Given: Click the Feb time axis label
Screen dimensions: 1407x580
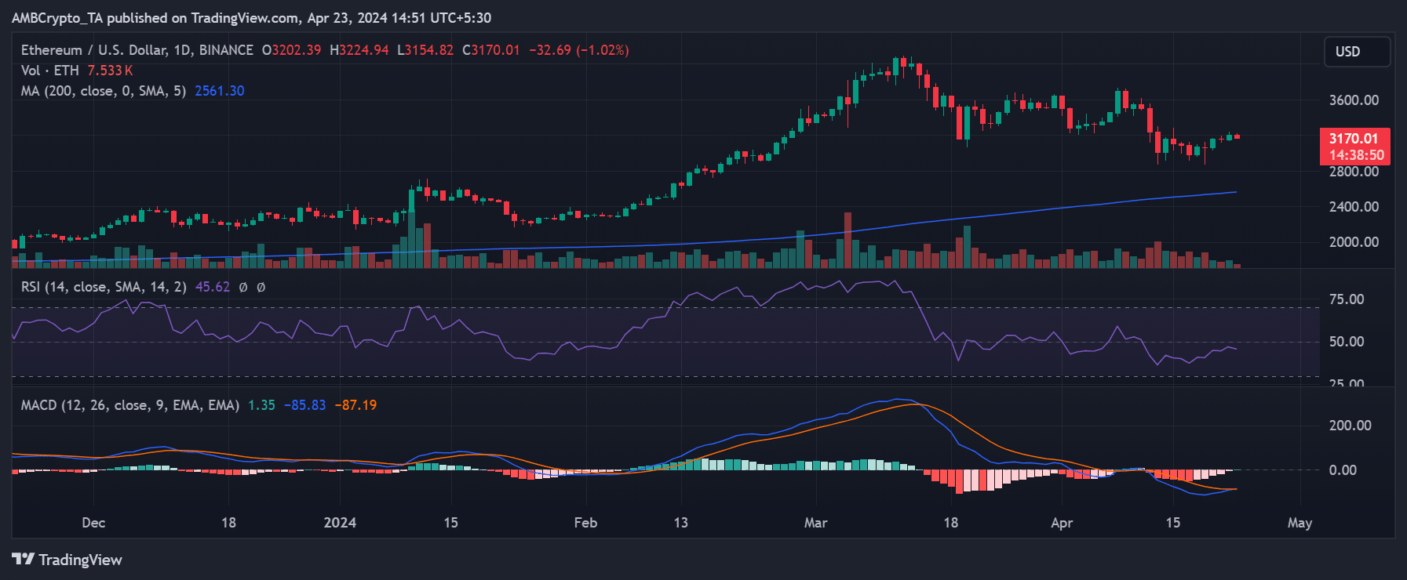Looking at the screenshot, I should click(x=585, y=523).
